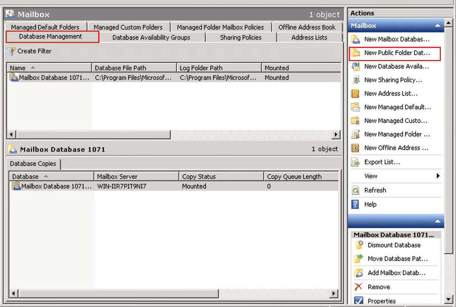Switch to Offline Address Book tab
This screenshot has height=307, width=456.
click(x=307, y=27)
